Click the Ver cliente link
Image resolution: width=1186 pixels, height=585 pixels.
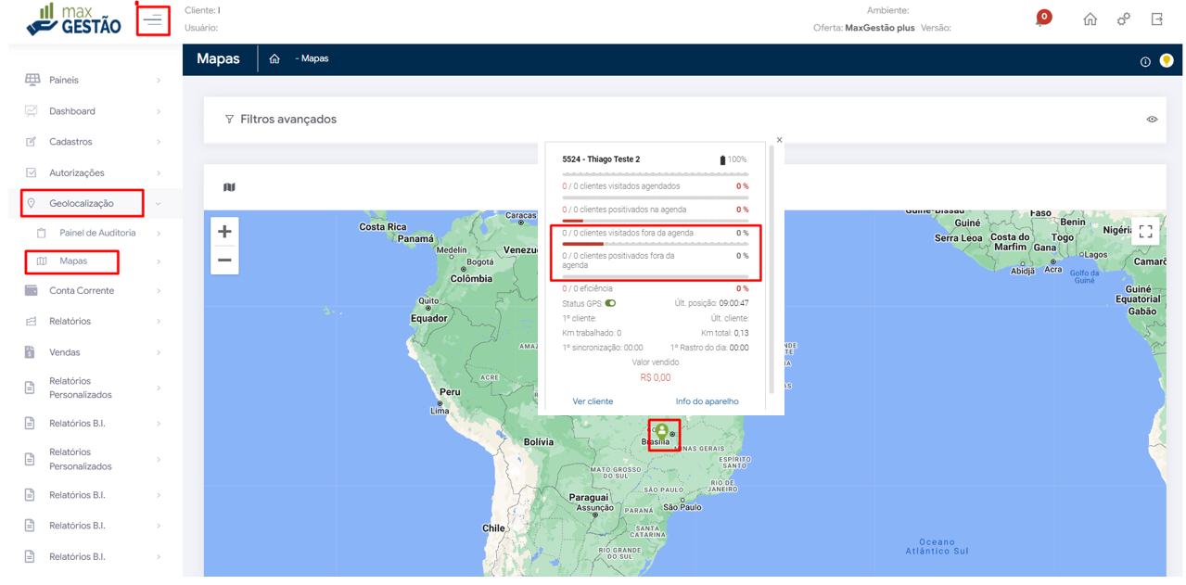coord(593,401)
